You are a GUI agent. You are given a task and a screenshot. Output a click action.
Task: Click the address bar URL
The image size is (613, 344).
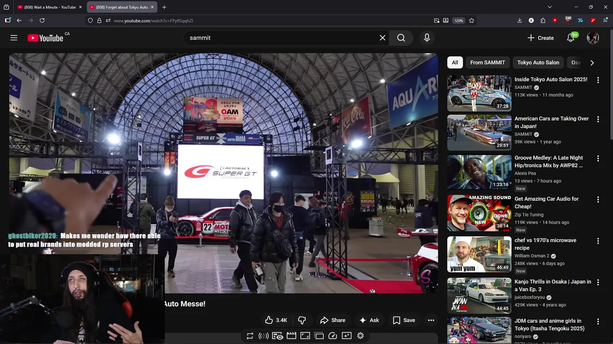[x=153, y=21]
